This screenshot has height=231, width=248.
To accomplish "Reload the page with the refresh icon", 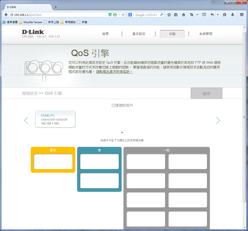I will 123,15.
